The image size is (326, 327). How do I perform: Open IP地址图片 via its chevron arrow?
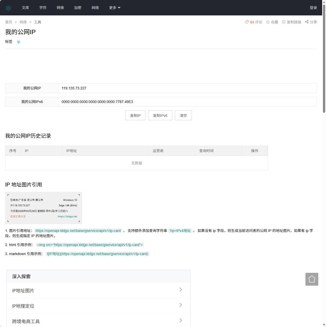click(181, 289)
